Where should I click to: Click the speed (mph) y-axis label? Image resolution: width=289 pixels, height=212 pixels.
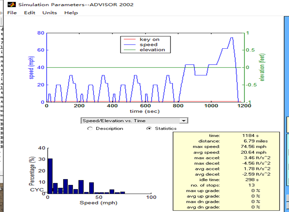[32, 68]
